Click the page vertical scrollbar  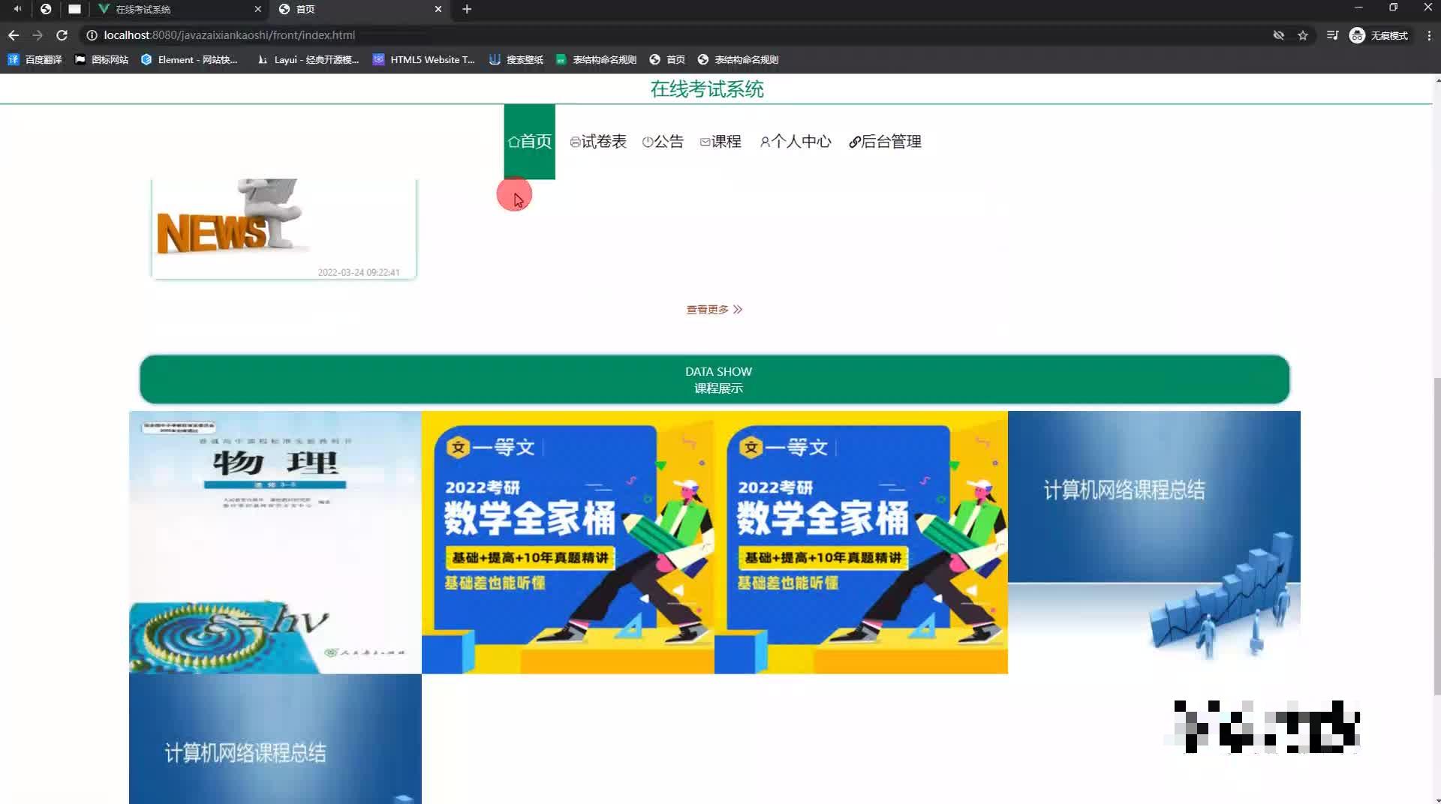(1437, 537)
